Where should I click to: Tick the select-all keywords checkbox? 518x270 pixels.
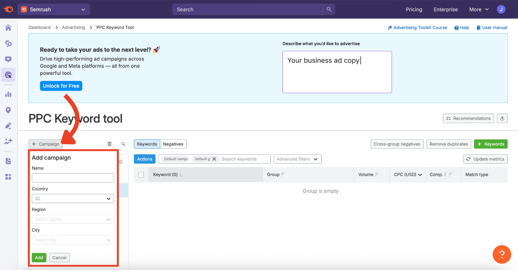coord(141,175)
